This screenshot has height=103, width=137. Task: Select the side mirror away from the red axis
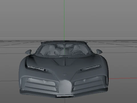(x=28, y=52)
